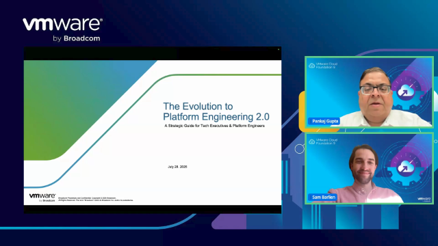Click the green indicator dot above the slide
438x246 pixels.
tap(279, 49)
